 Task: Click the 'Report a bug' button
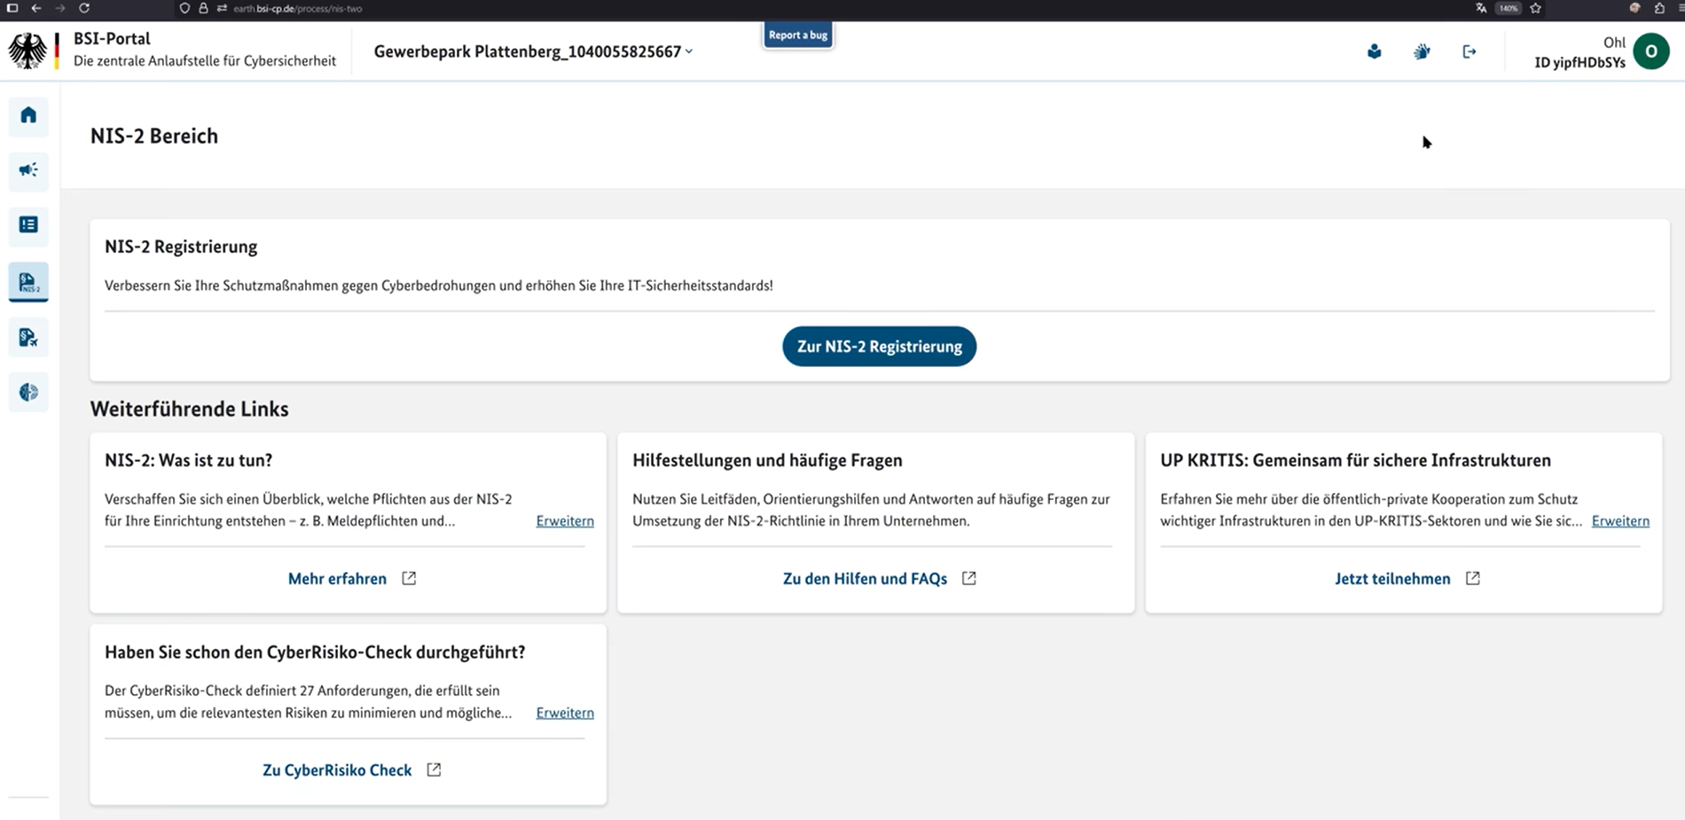(x=797, y=35)
